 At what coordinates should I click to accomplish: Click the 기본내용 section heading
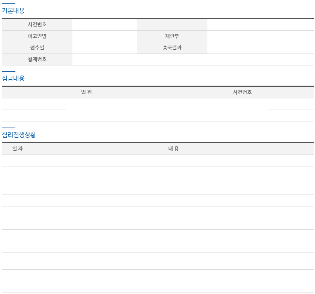click(13, 10)
